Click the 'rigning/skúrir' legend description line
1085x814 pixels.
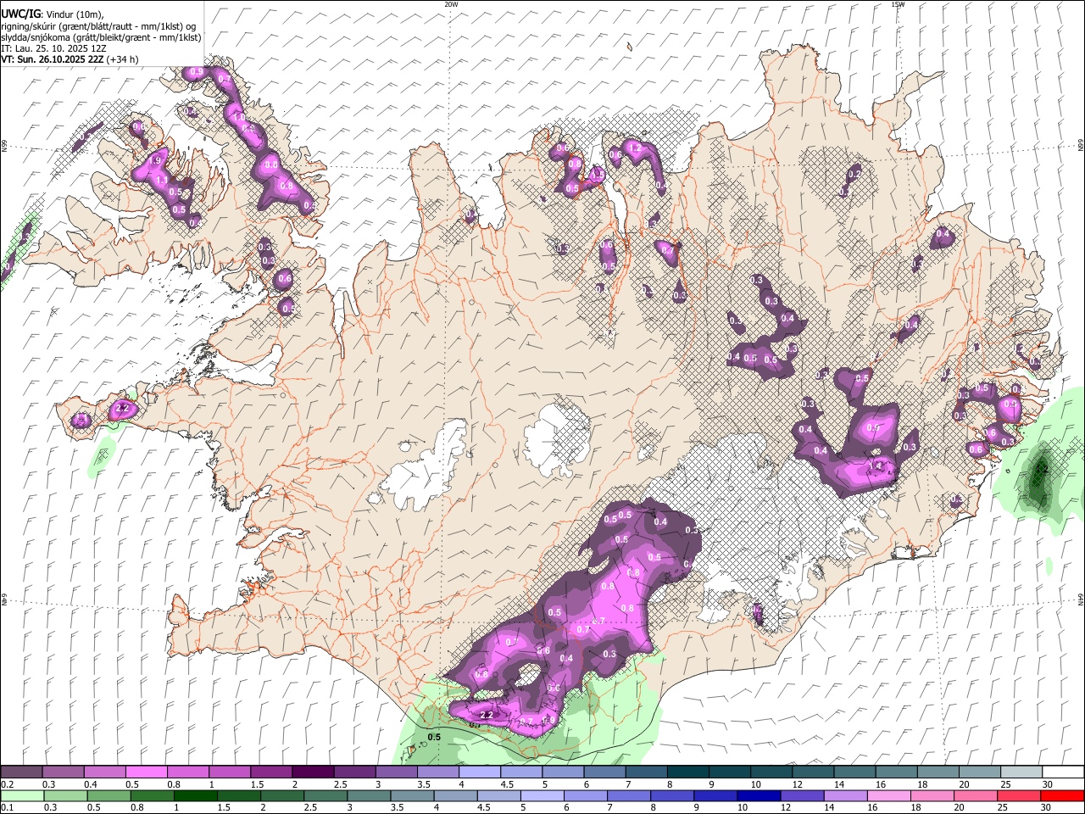(97, 26)
